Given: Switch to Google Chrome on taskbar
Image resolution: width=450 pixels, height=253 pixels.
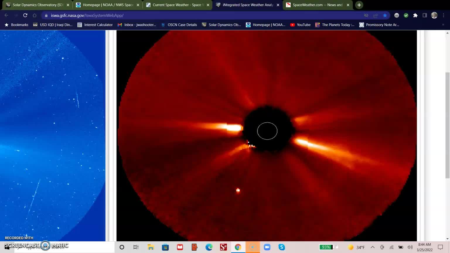Looking at the screenshot, I should [x=238, y=247].
